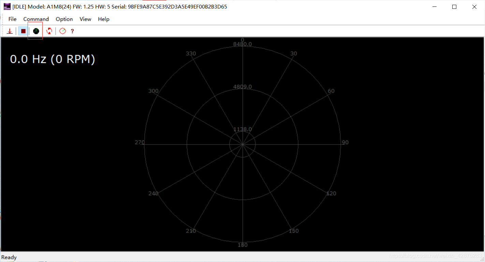The height and width of the screenshot is (262, 485).
Task: Click the dark red stop scan icon
Action: pos(23,31)
